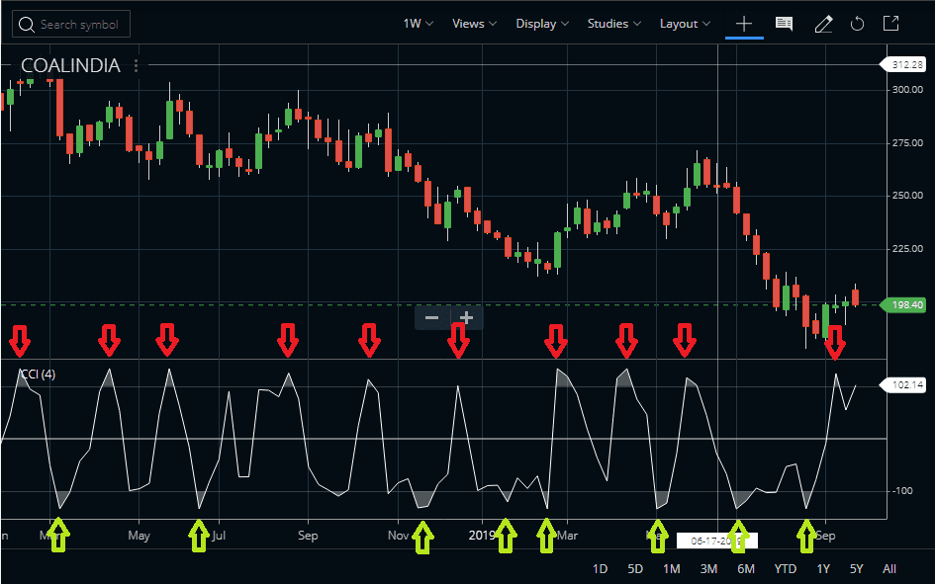935x584 pixels.
Task: Set the range to 3M
Action: click(708, 569)
